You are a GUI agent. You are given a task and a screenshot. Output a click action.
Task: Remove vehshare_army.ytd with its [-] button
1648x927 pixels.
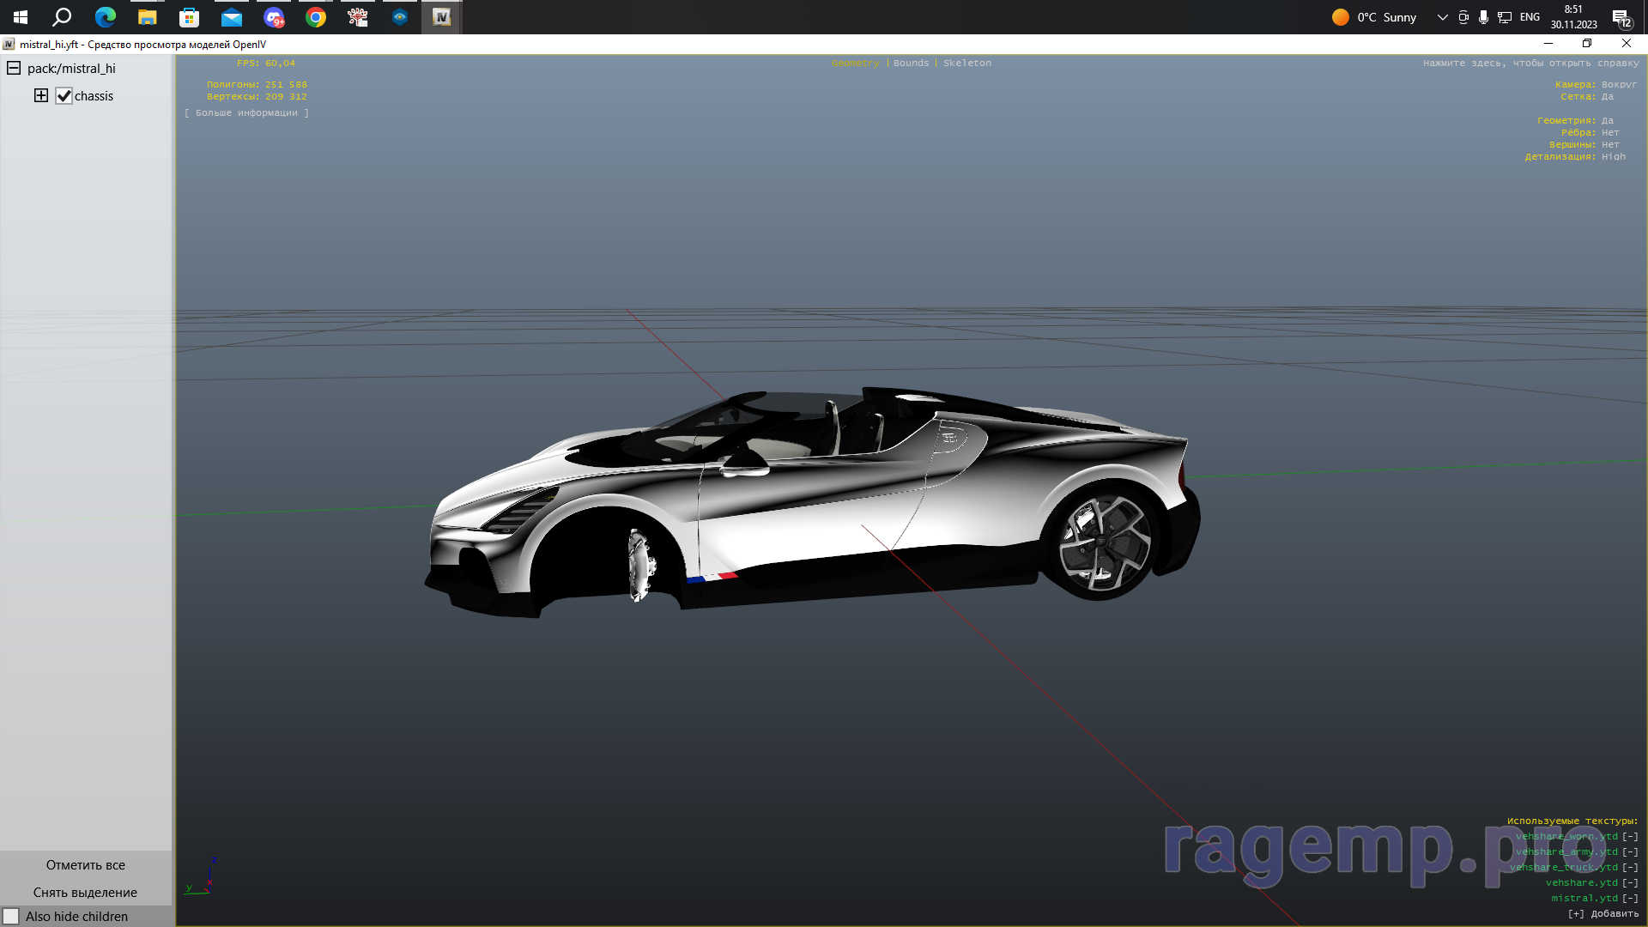(x=1630, y=852)
